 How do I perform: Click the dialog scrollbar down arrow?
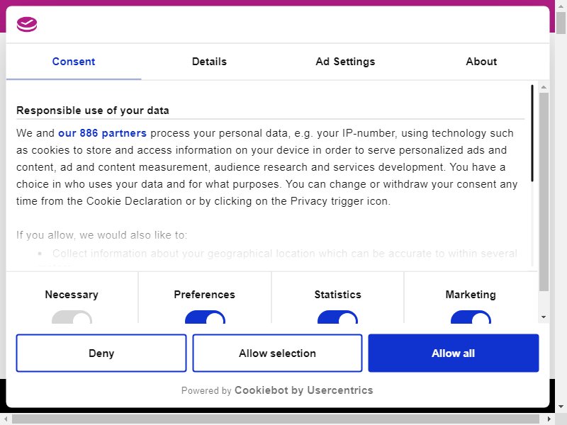point(544,317)
